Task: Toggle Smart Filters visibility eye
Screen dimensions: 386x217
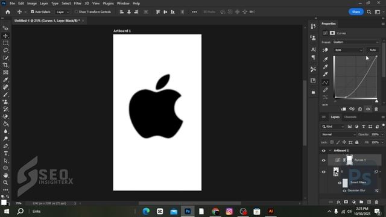Action: 340,183
